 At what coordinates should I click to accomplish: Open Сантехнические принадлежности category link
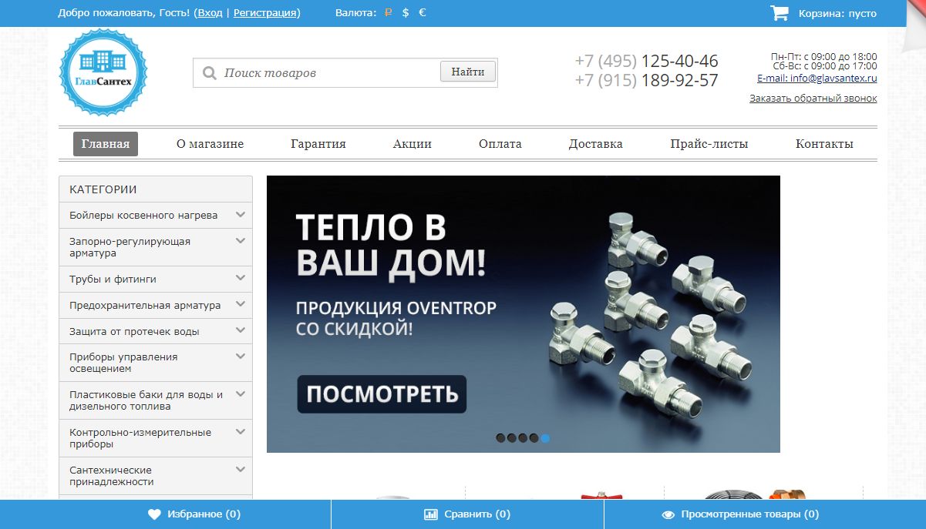(112, 476)
